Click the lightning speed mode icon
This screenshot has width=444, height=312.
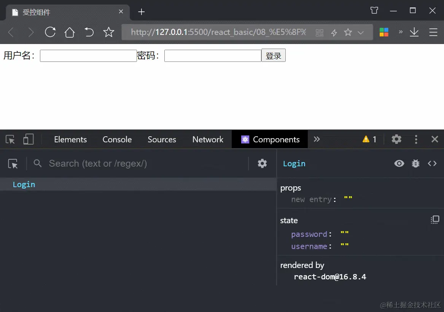click(334, 33)
